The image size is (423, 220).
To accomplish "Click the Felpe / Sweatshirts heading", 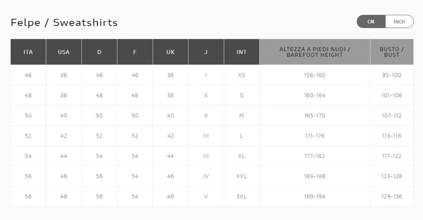I will click(64, 22).
